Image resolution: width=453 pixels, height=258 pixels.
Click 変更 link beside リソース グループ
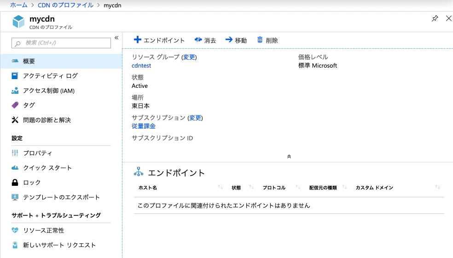pyautogui.click(x=189, y=57)
